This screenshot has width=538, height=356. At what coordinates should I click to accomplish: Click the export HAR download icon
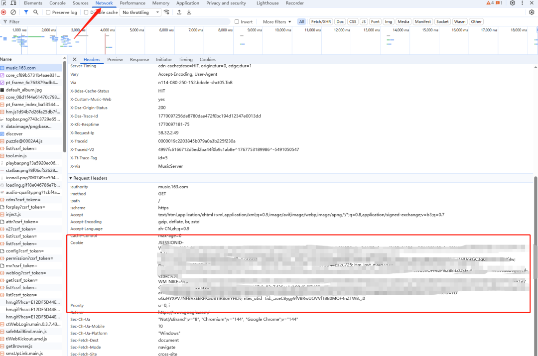189,12
